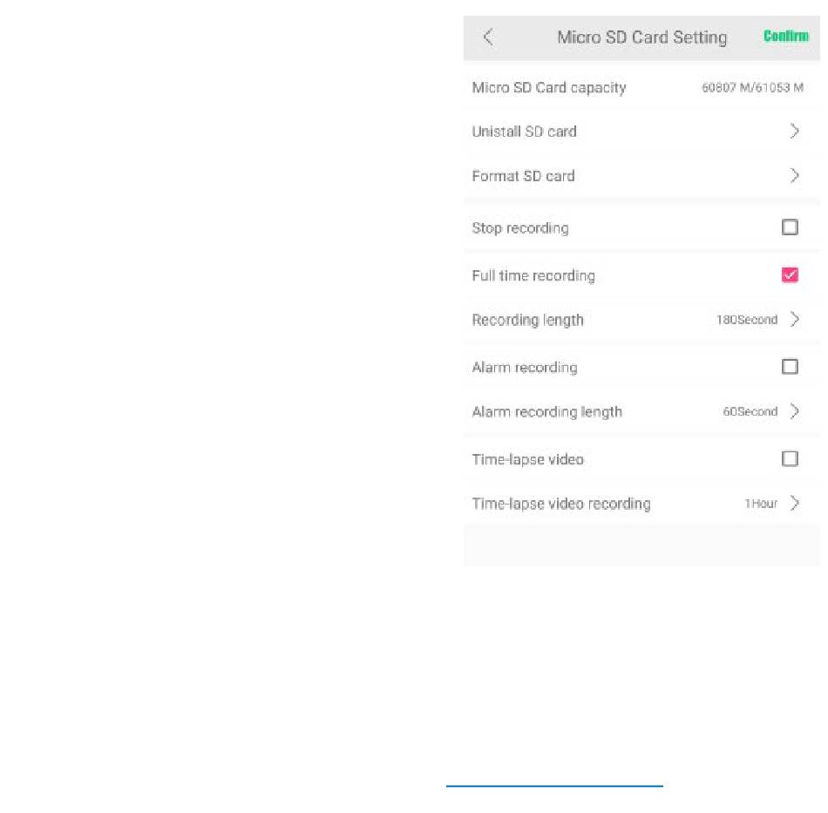Screen dimensions: 828x813
Task: Click the Recording length label
Action: coord(527,320)
